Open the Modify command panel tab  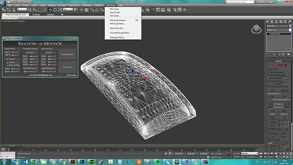point(272,22)
